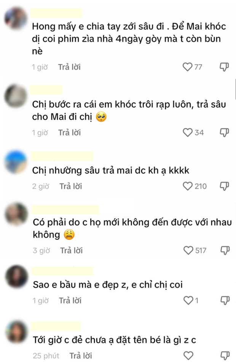This screenshot has height=362, width=236.
Task: Dislike the 'Có phải do c họ' comment
Action: click(225, 250)
